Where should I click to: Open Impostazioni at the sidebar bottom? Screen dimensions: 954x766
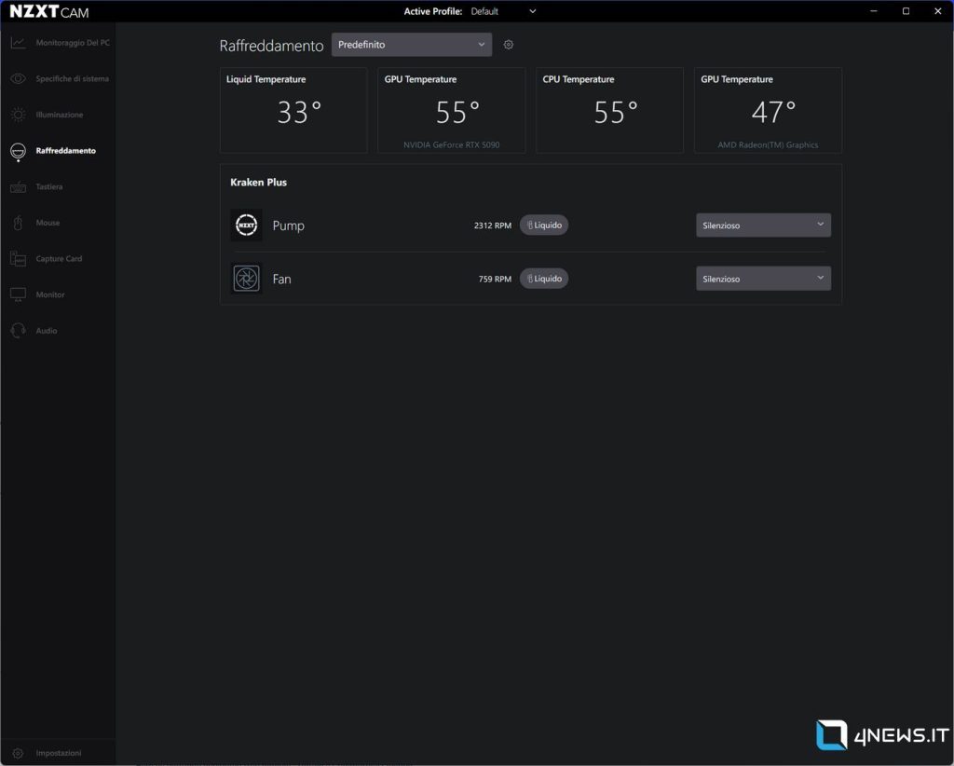[58, 753]
